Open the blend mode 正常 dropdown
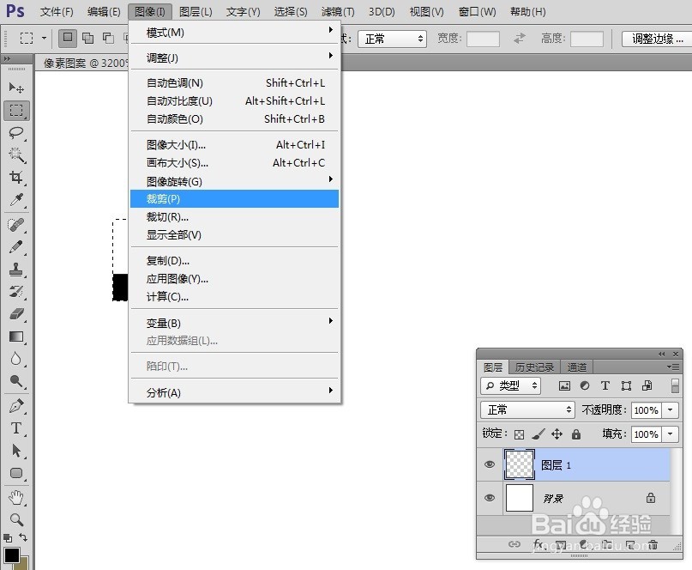The width and height of the screenshot is (692, 570). [x=527, y=409]
